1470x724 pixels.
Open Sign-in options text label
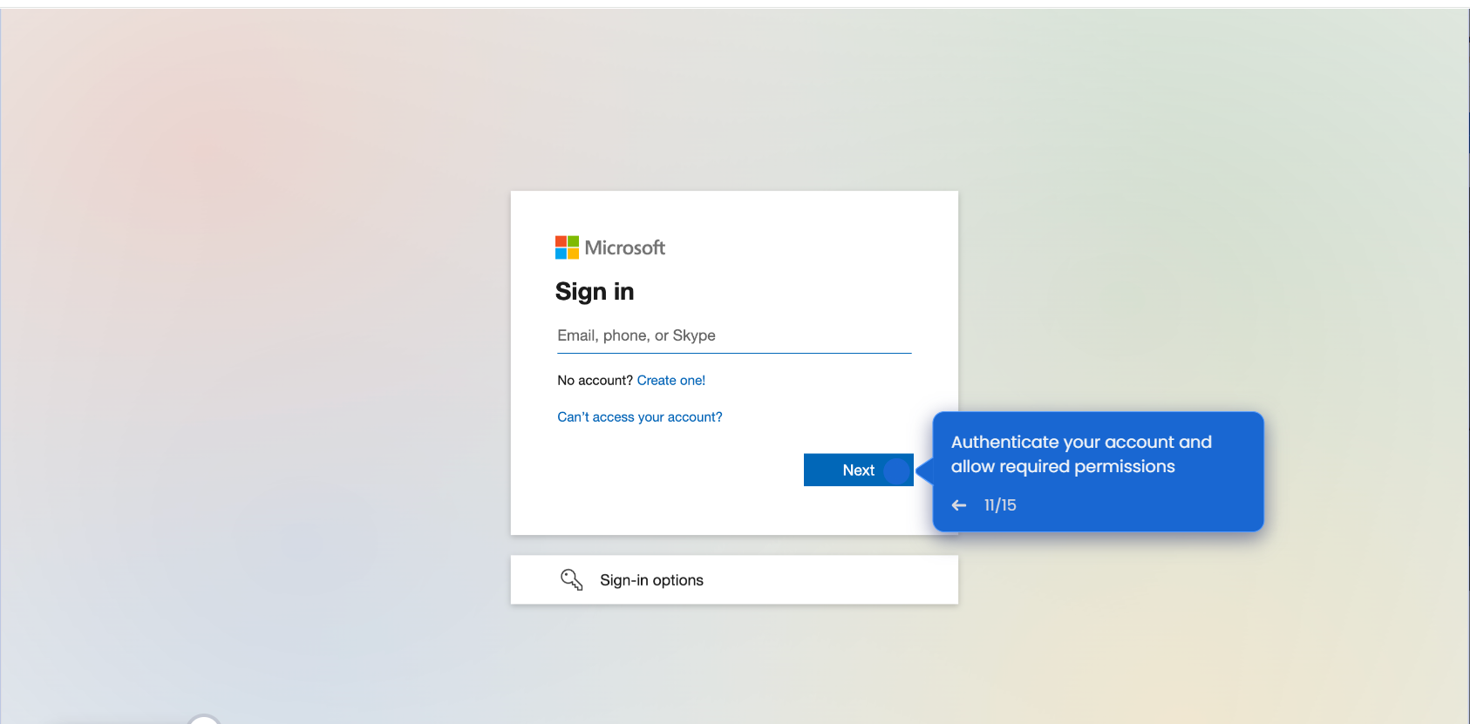[x=651, y=580]
